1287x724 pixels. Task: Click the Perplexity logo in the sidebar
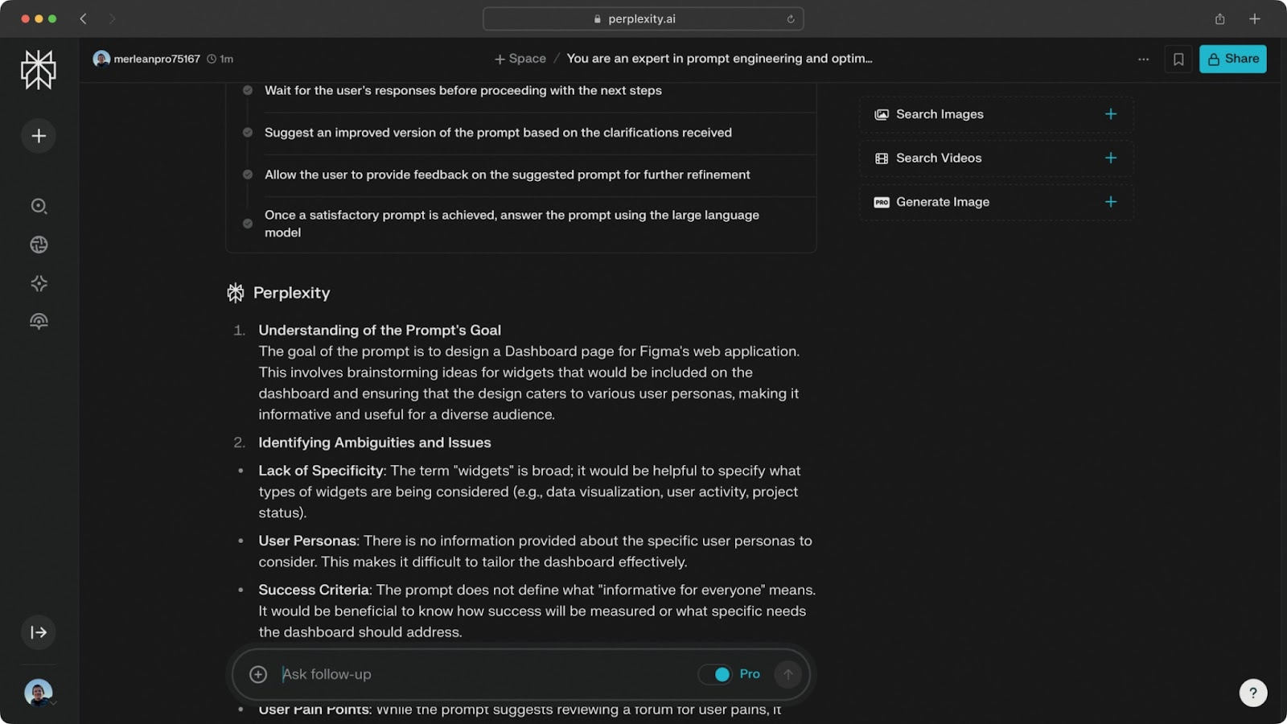(x=39, y=69)
